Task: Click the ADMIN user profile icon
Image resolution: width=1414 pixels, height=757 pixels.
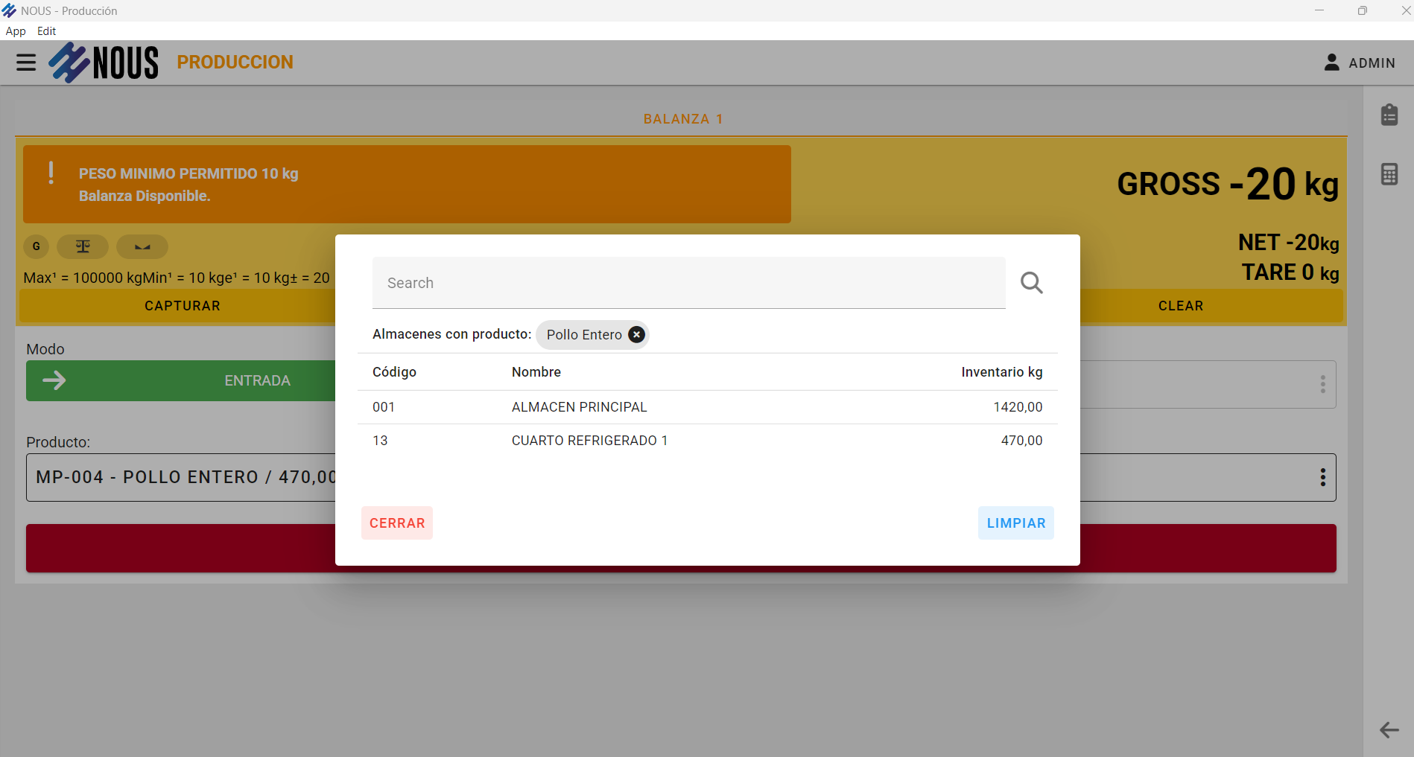Action: click(x=1331, y=63)
